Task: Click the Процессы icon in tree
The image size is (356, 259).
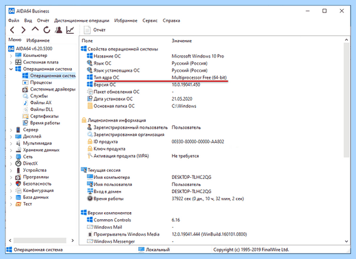Action: click(x=25, y=82)
